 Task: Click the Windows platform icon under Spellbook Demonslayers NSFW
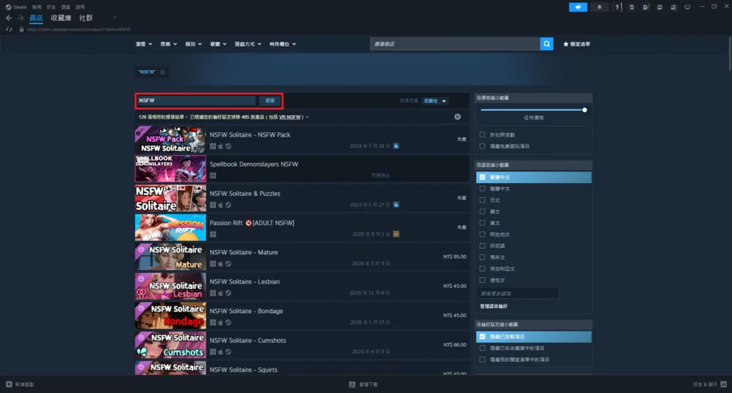click(213, 176)
